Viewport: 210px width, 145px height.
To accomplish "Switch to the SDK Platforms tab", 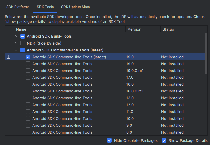I will tap(18, 7).
